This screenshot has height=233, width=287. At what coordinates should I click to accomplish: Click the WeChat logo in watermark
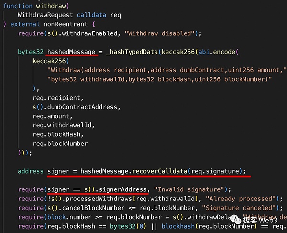[x=235, y=219]
